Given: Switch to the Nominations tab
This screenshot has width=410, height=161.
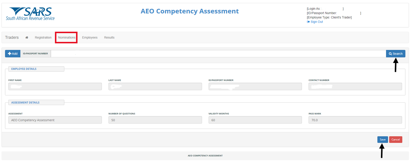Looking at the screenshot, I should point(67,38).
